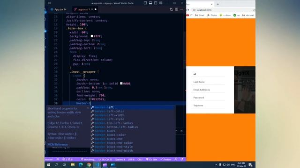Click Prettier status bar item
Viewport: 300px width, 168px height.
pyautogui.click(x=166, y=160)
